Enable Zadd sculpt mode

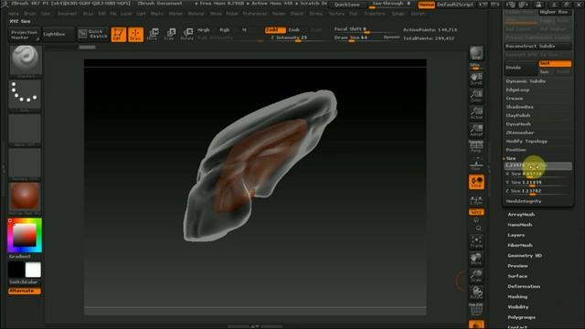(x=275, y=30)
